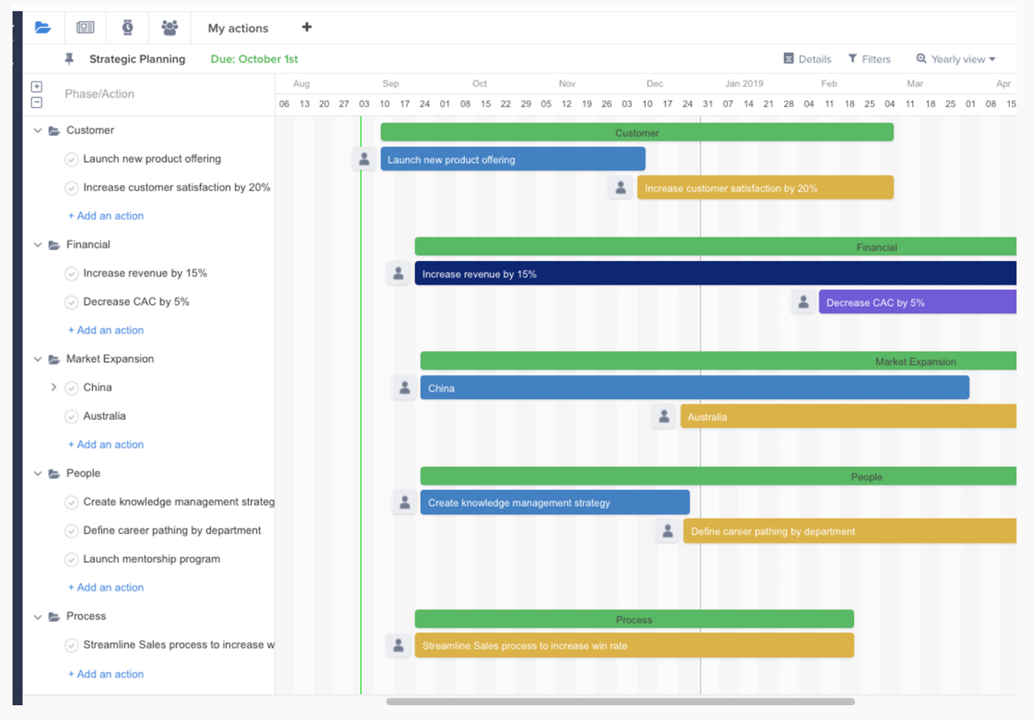Viewport: 1035px width, 720px height.
Task: Mark Increase customer satisfaction by 20% complete
Action: (x=72, y=188)
